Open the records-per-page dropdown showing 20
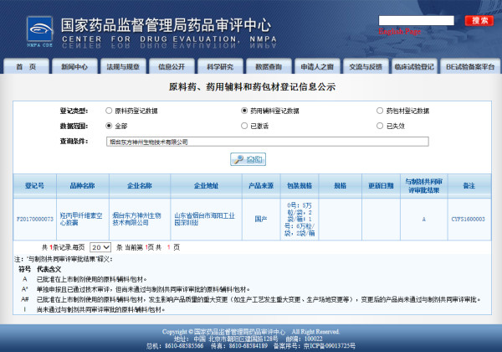Viewport: 502px width, 352px height. pos(100,247)
